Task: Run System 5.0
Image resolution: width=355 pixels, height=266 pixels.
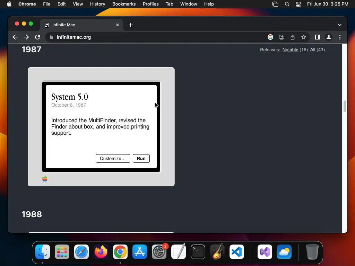Action: pyautogui.click(x=141, y=159)
